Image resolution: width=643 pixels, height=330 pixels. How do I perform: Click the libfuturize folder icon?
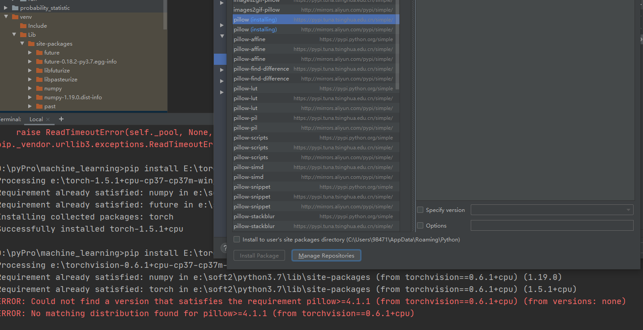coord(39,71)
